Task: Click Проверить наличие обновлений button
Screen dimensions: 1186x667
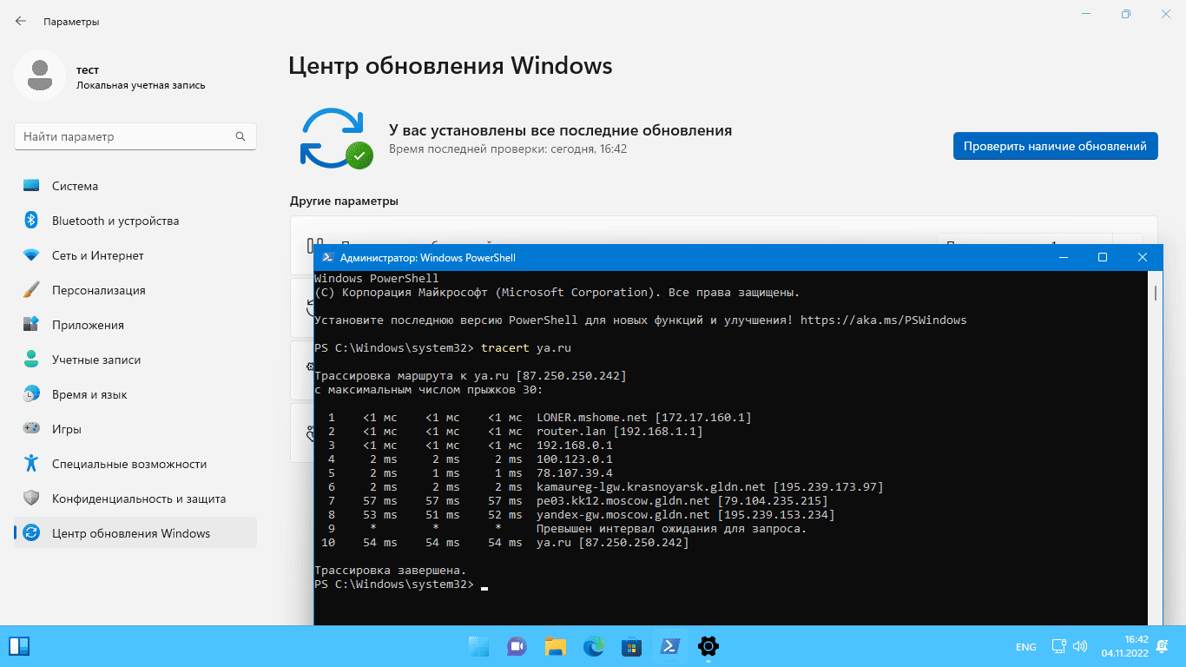Action: (1055, 146)
